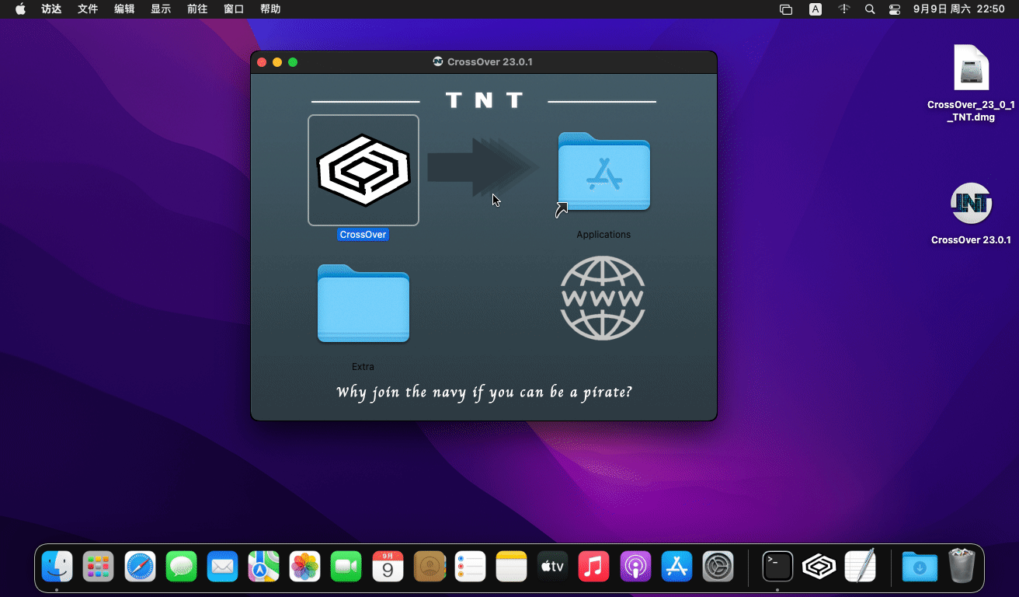Open the App Store from the Dock

[x=676, y=567]
